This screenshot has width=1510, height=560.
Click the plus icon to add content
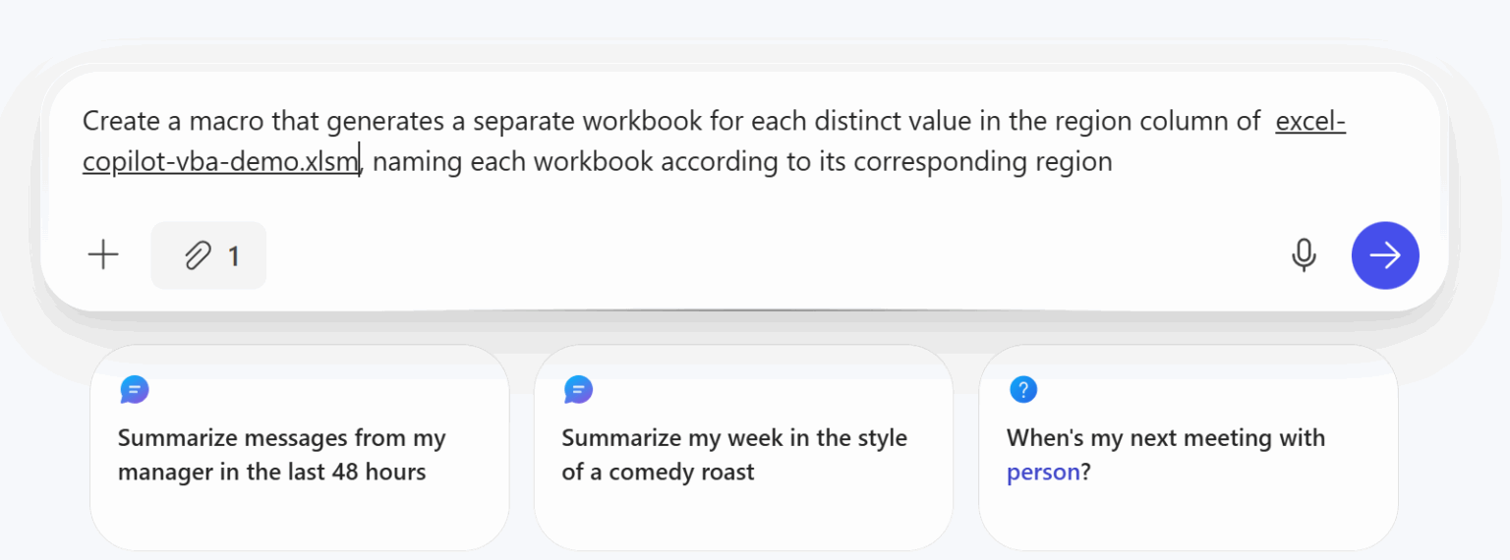tap(103, 255)
